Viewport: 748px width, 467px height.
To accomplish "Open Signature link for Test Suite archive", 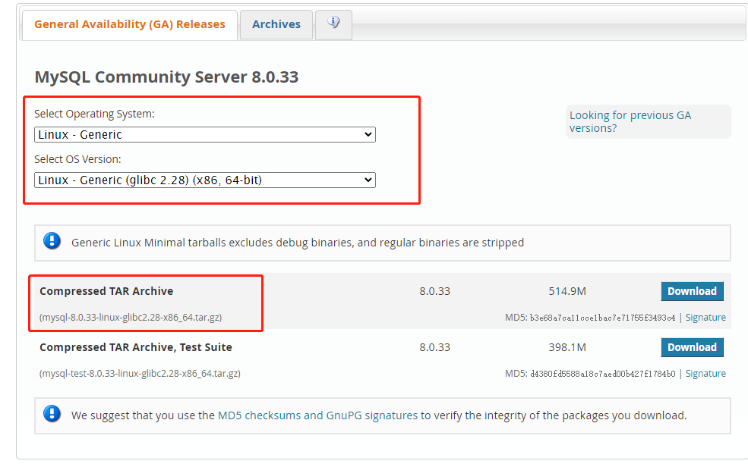I will point(705,374).
